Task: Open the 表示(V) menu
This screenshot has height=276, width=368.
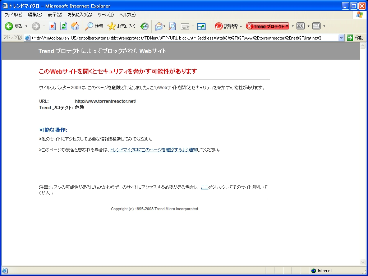Action: 55,15
